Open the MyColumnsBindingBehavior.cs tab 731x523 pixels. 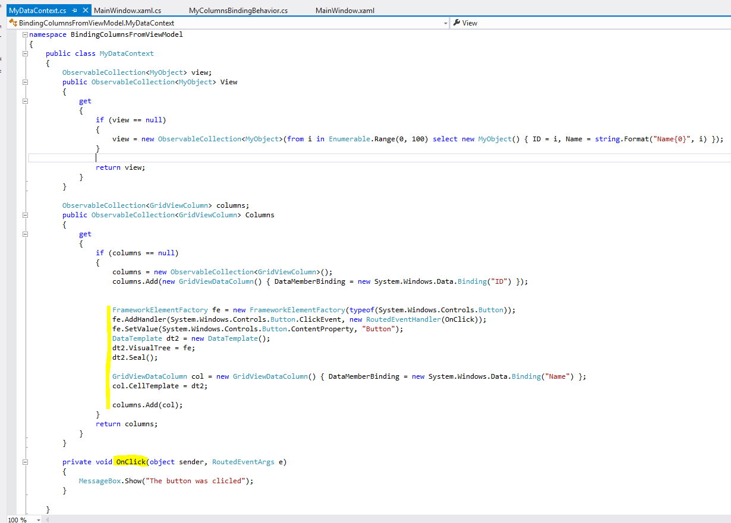click(x=238, y=11)
